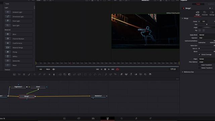Open the Media page
215x121 pixels.
pos(64,118)
